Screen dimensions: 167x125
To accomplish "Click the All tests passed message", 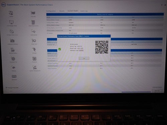I will click(x=74, y=44).
